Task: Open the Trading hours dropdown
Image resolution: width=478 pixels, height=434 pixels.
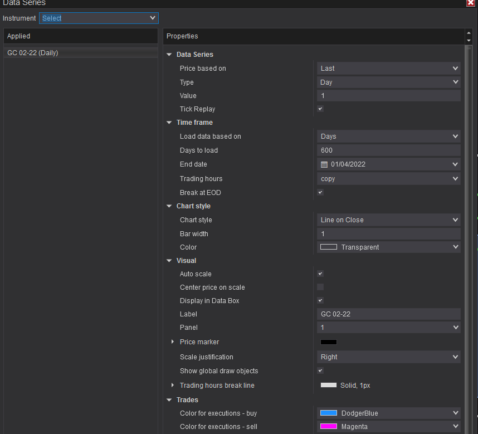Action: click(388, 179)
